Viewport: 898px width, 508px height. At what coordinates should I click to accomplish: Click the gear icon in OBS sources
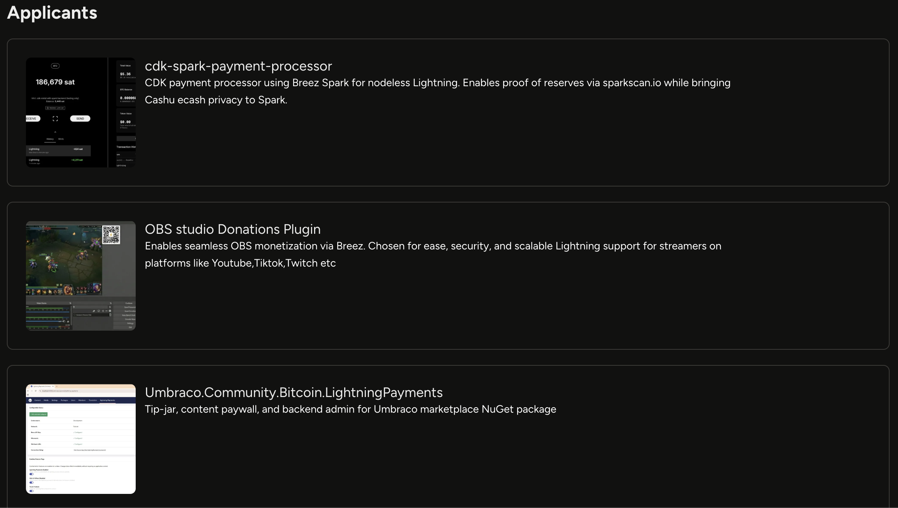click(110, 311)
